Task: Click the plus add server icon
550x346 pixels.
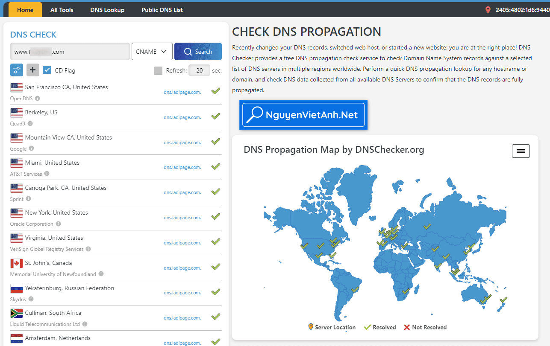Action: click(33, 70)
